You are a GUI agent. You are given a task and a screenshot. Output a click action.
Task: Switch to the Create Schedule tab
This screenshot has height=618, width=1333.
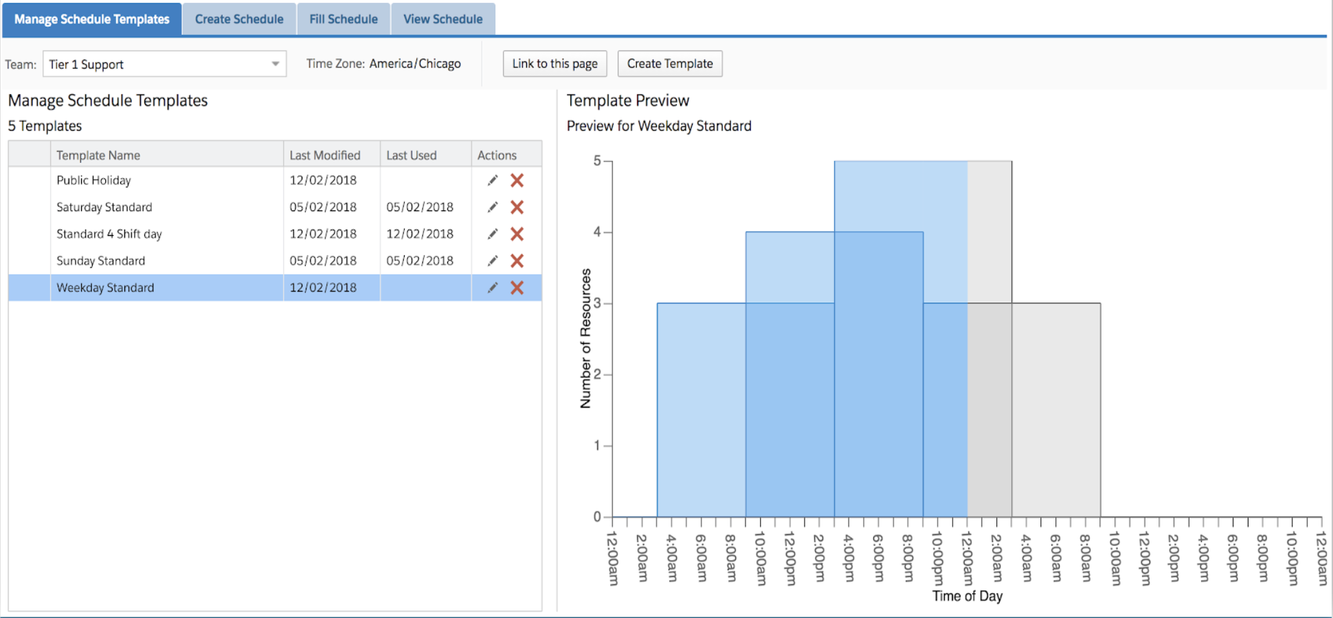239,19
